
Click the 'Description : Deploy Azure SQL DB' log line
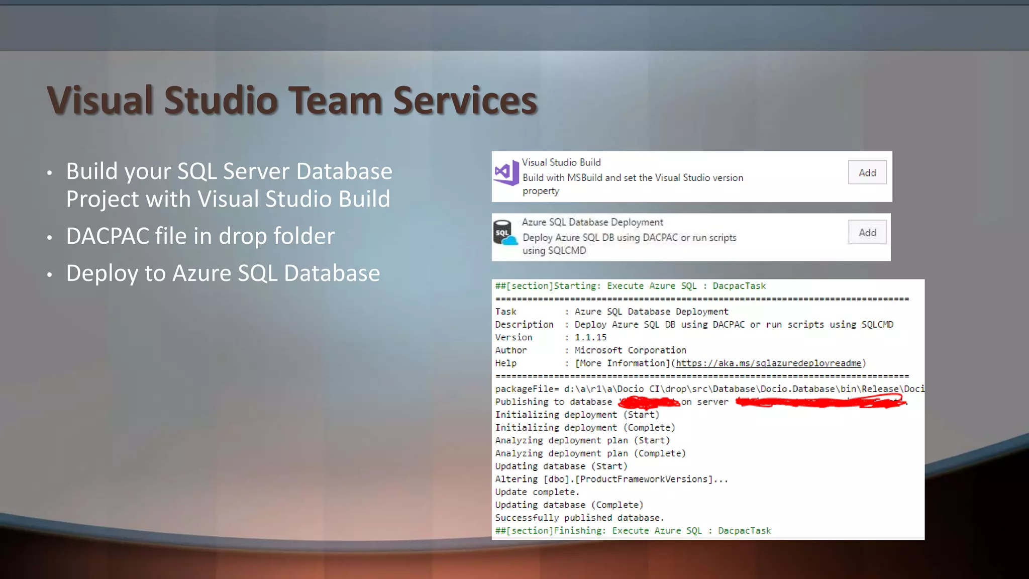coord(694,325)
